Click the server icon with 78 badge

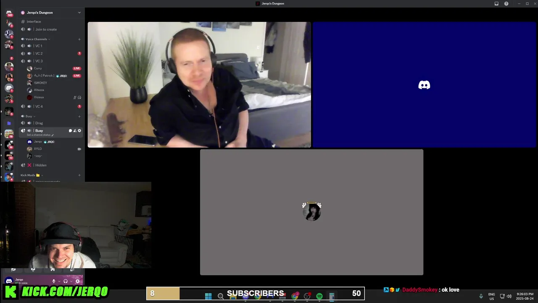coord(9,133)
